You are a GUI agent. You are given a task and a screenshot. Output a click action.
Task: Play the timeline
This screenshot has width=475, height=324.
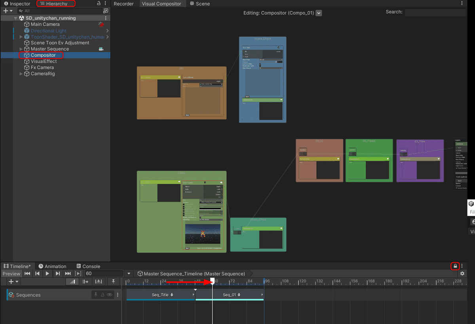[47, 273]
